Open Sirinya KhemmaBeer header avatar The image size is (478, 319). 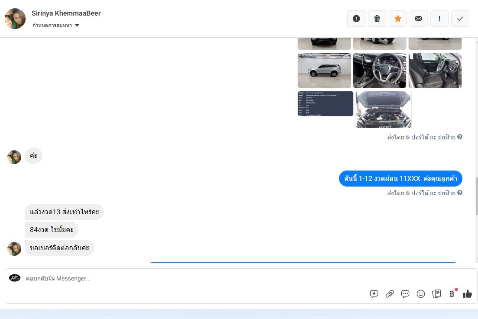tap(15, 19)
